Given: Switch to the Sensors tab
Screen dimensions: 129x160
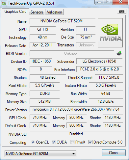Looking at the screenshot, I should tap(37, 12).
